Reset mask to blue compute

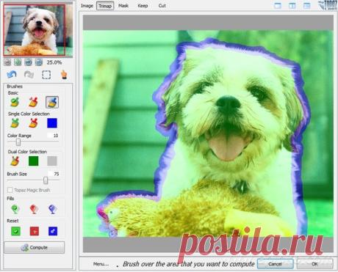click(53, 231)
